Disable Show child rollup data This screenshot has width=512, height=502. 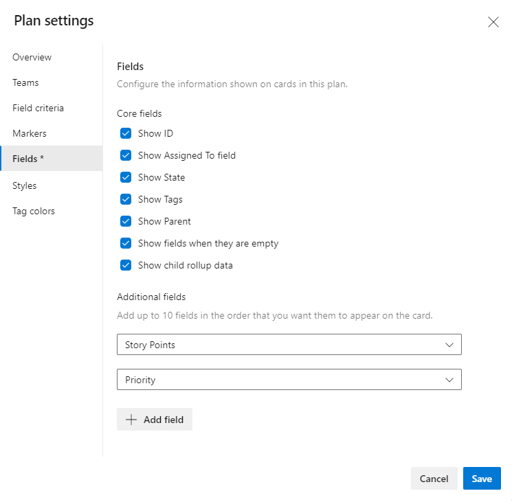(126, 266)
